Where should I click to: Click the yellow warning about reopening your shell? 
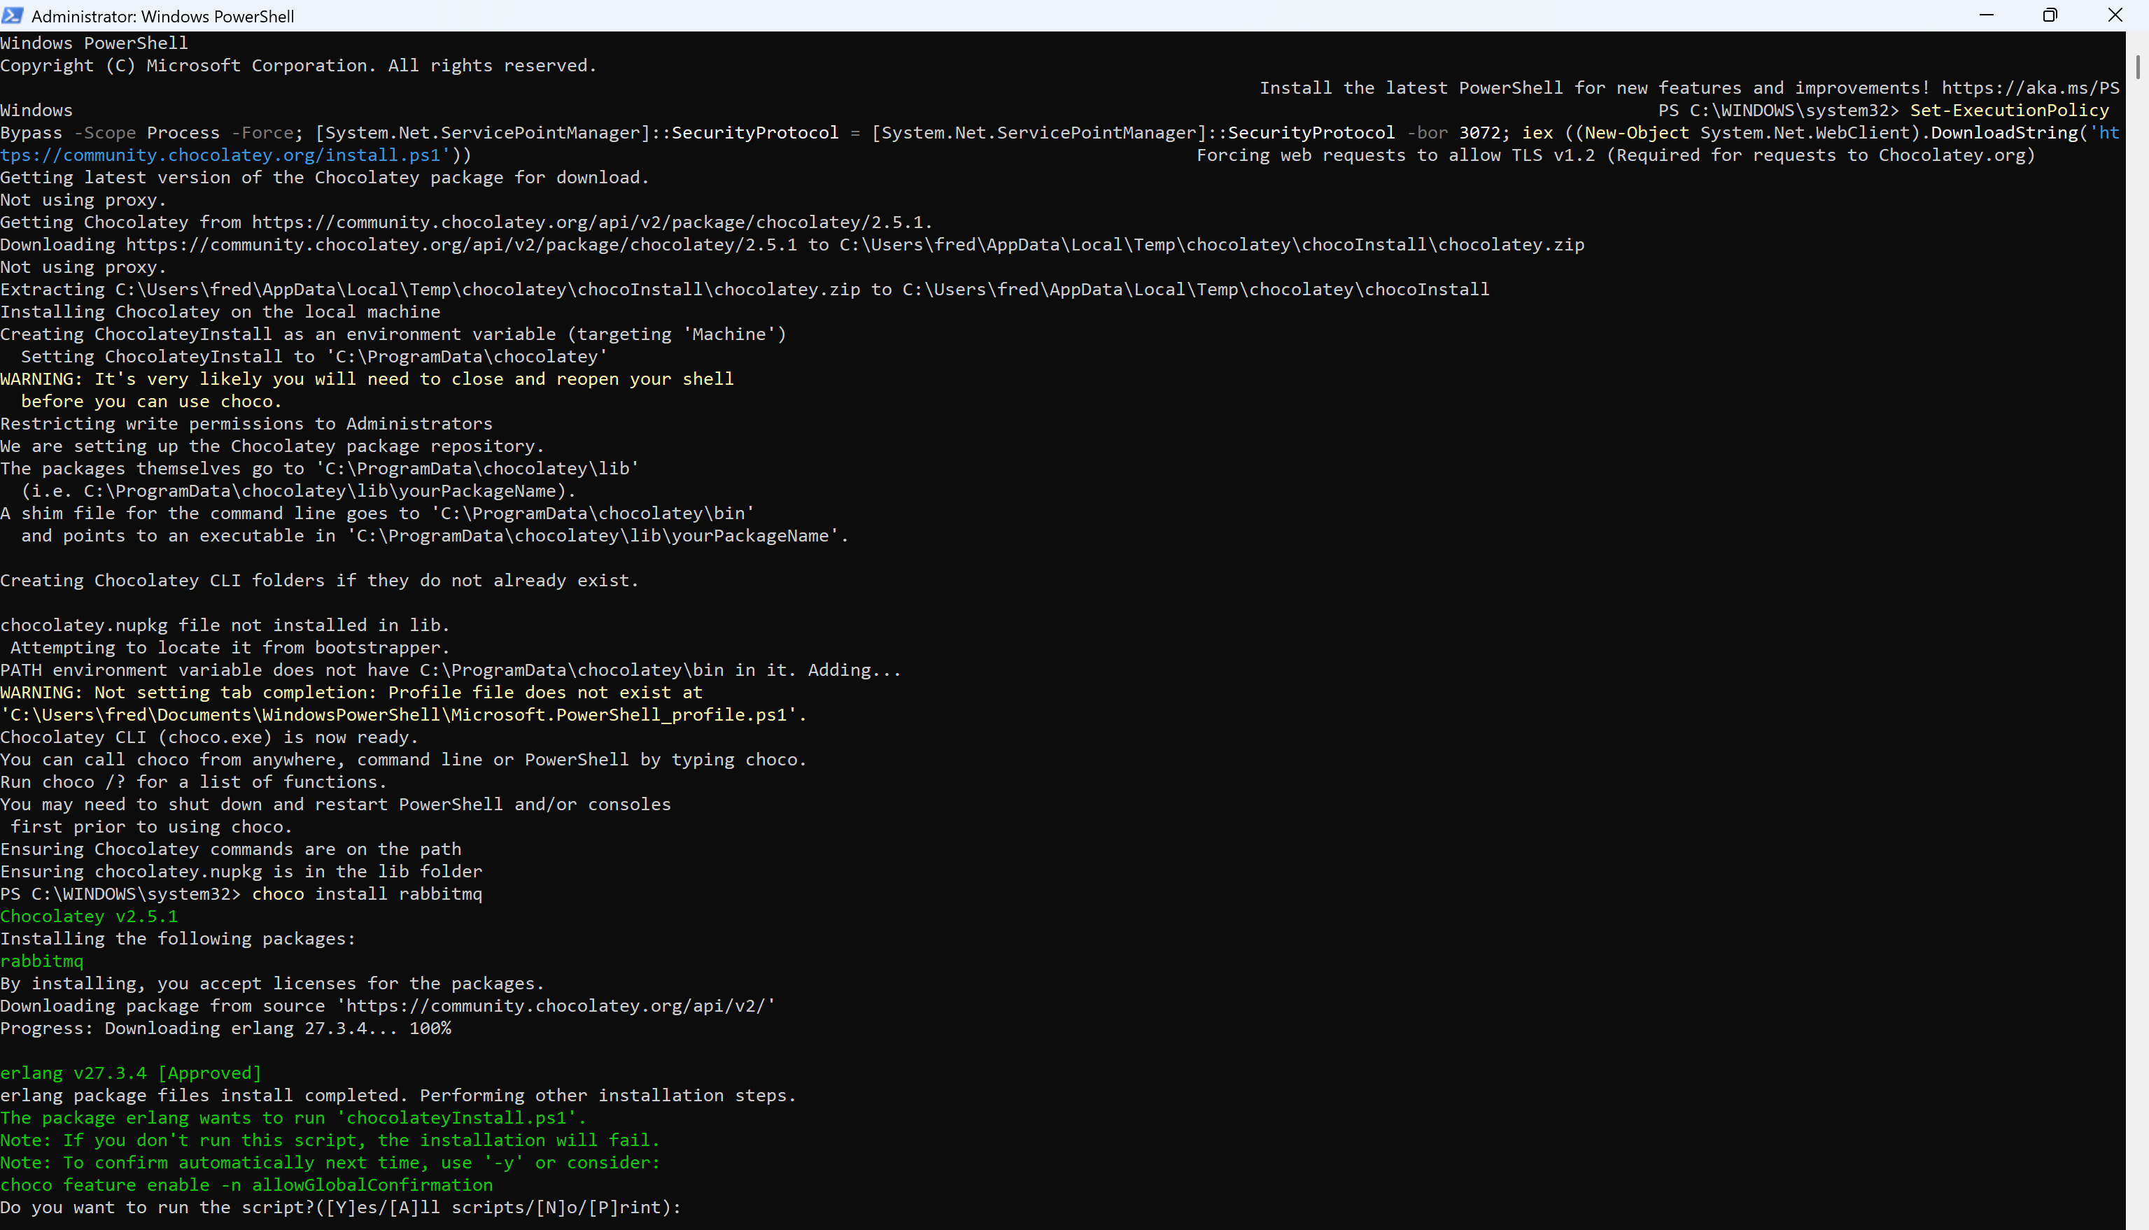(x=367, y=379)
